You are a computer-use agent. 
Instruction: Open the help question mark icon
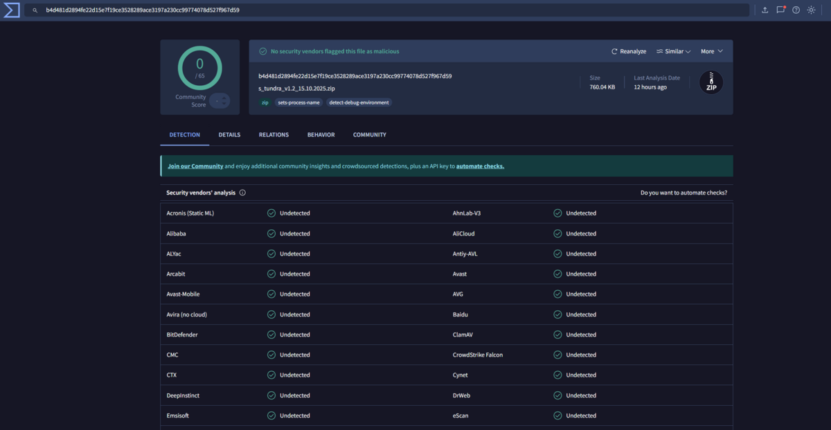[x=796, y=10]
